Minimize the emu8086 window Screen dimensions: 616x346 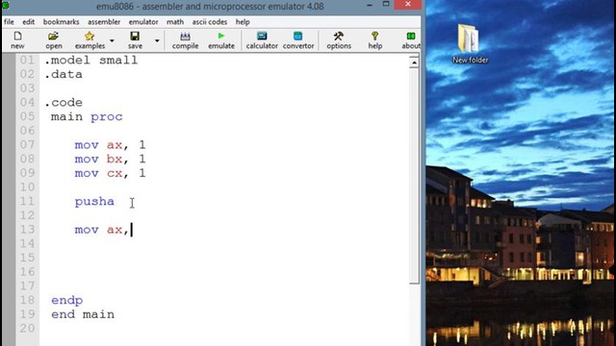[370, 5]
